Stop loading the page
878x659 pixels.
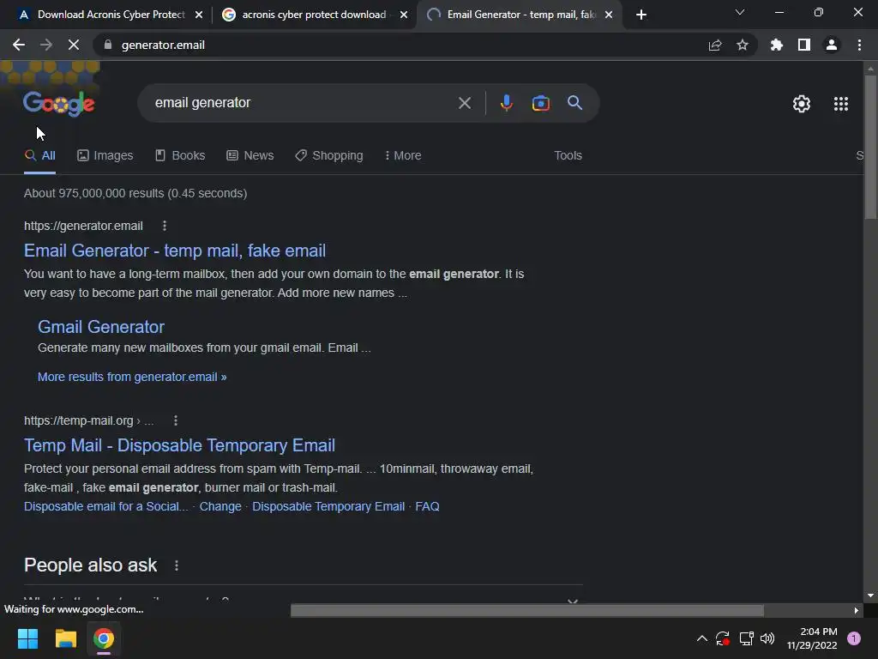pyautogui.click(x=74, y=45)
